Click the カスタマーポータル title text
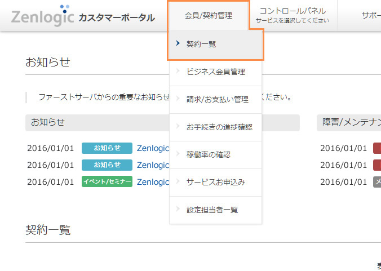 click(x=117, y=17)
